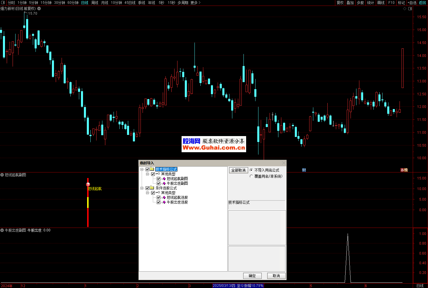Click the magenta icon of 短线起航选股

pos(164,197)
